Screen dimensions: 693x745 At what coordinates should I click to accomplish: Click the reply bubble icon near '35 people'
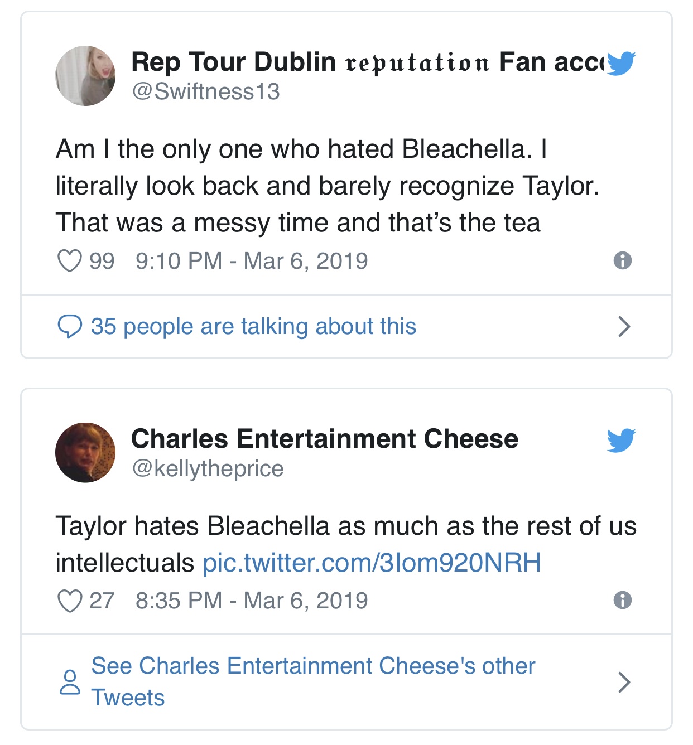click(70, 327)
